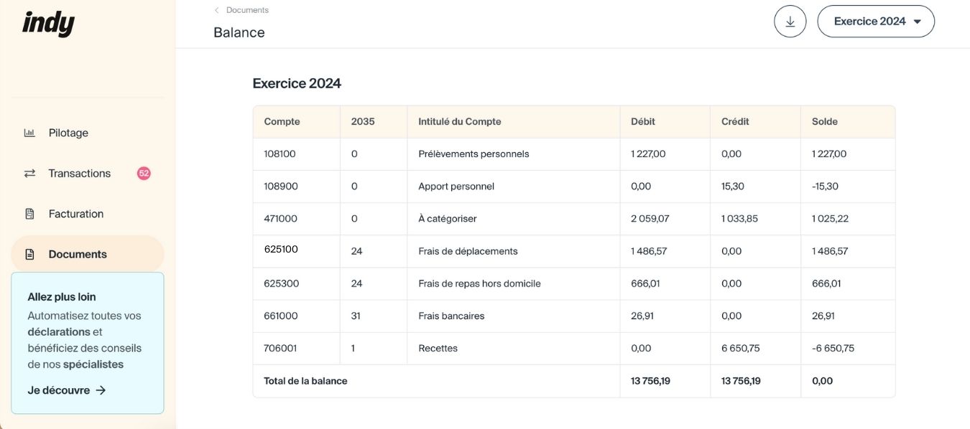Open the Pilotage menu item
Viewport: 970px width, 429px height.
coord(68,133)
